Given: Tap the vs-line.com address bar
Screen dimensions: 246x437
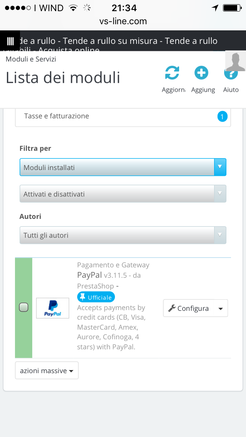Looking at the screenshot, I should pyautogui.click(x=123, y=21).
